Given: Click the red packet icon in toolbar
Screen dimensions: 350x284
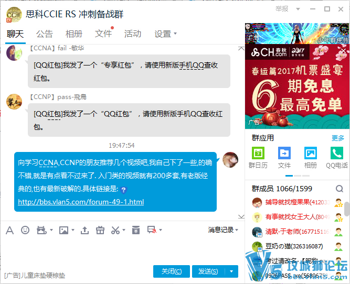Looking at the screenshot, I should pos(136,230).
